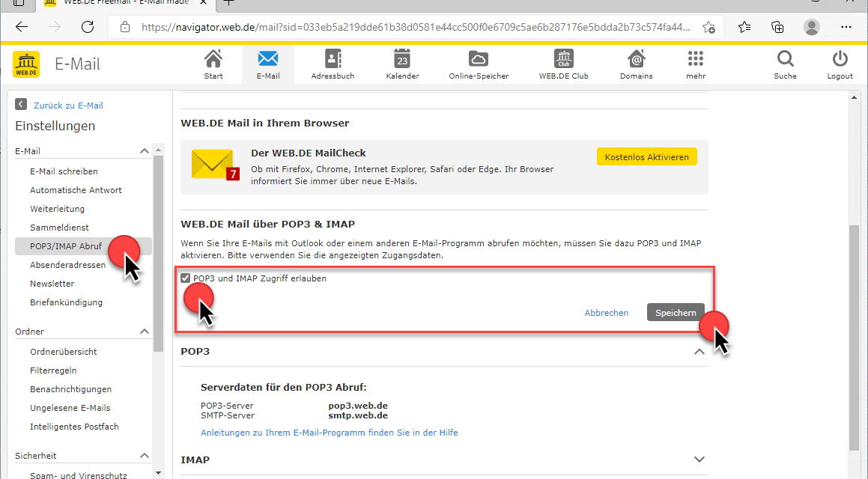Open Ungelesene E-Mails settings
Viewport: 868px width, 479px height.
[70, 408]
